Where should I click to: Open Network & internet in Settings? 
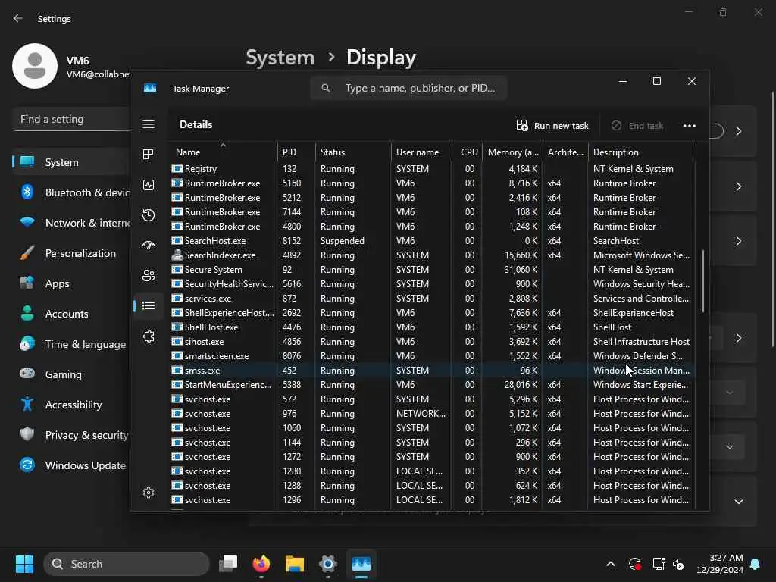(72, 223)
